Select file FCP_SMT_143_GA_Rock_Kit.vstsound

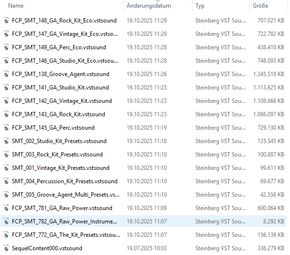pyautogui.click(x=58, y=114)
